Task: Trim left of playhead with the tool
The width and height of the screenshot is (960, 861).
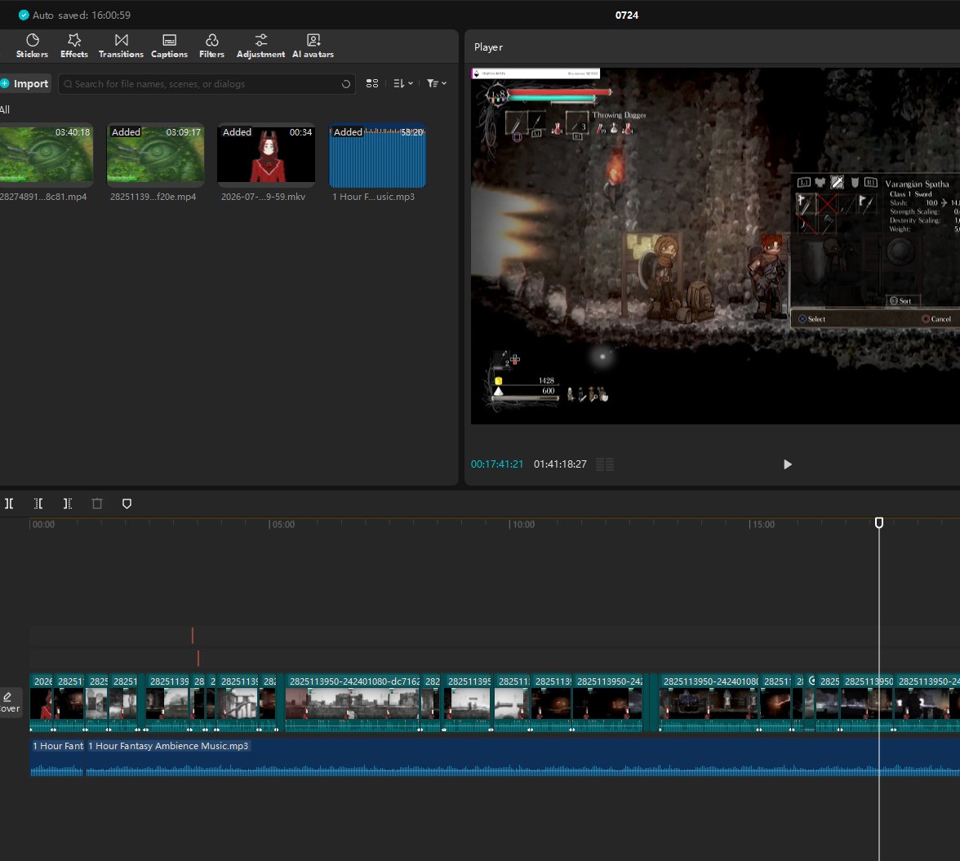Action: pos(38,504)
